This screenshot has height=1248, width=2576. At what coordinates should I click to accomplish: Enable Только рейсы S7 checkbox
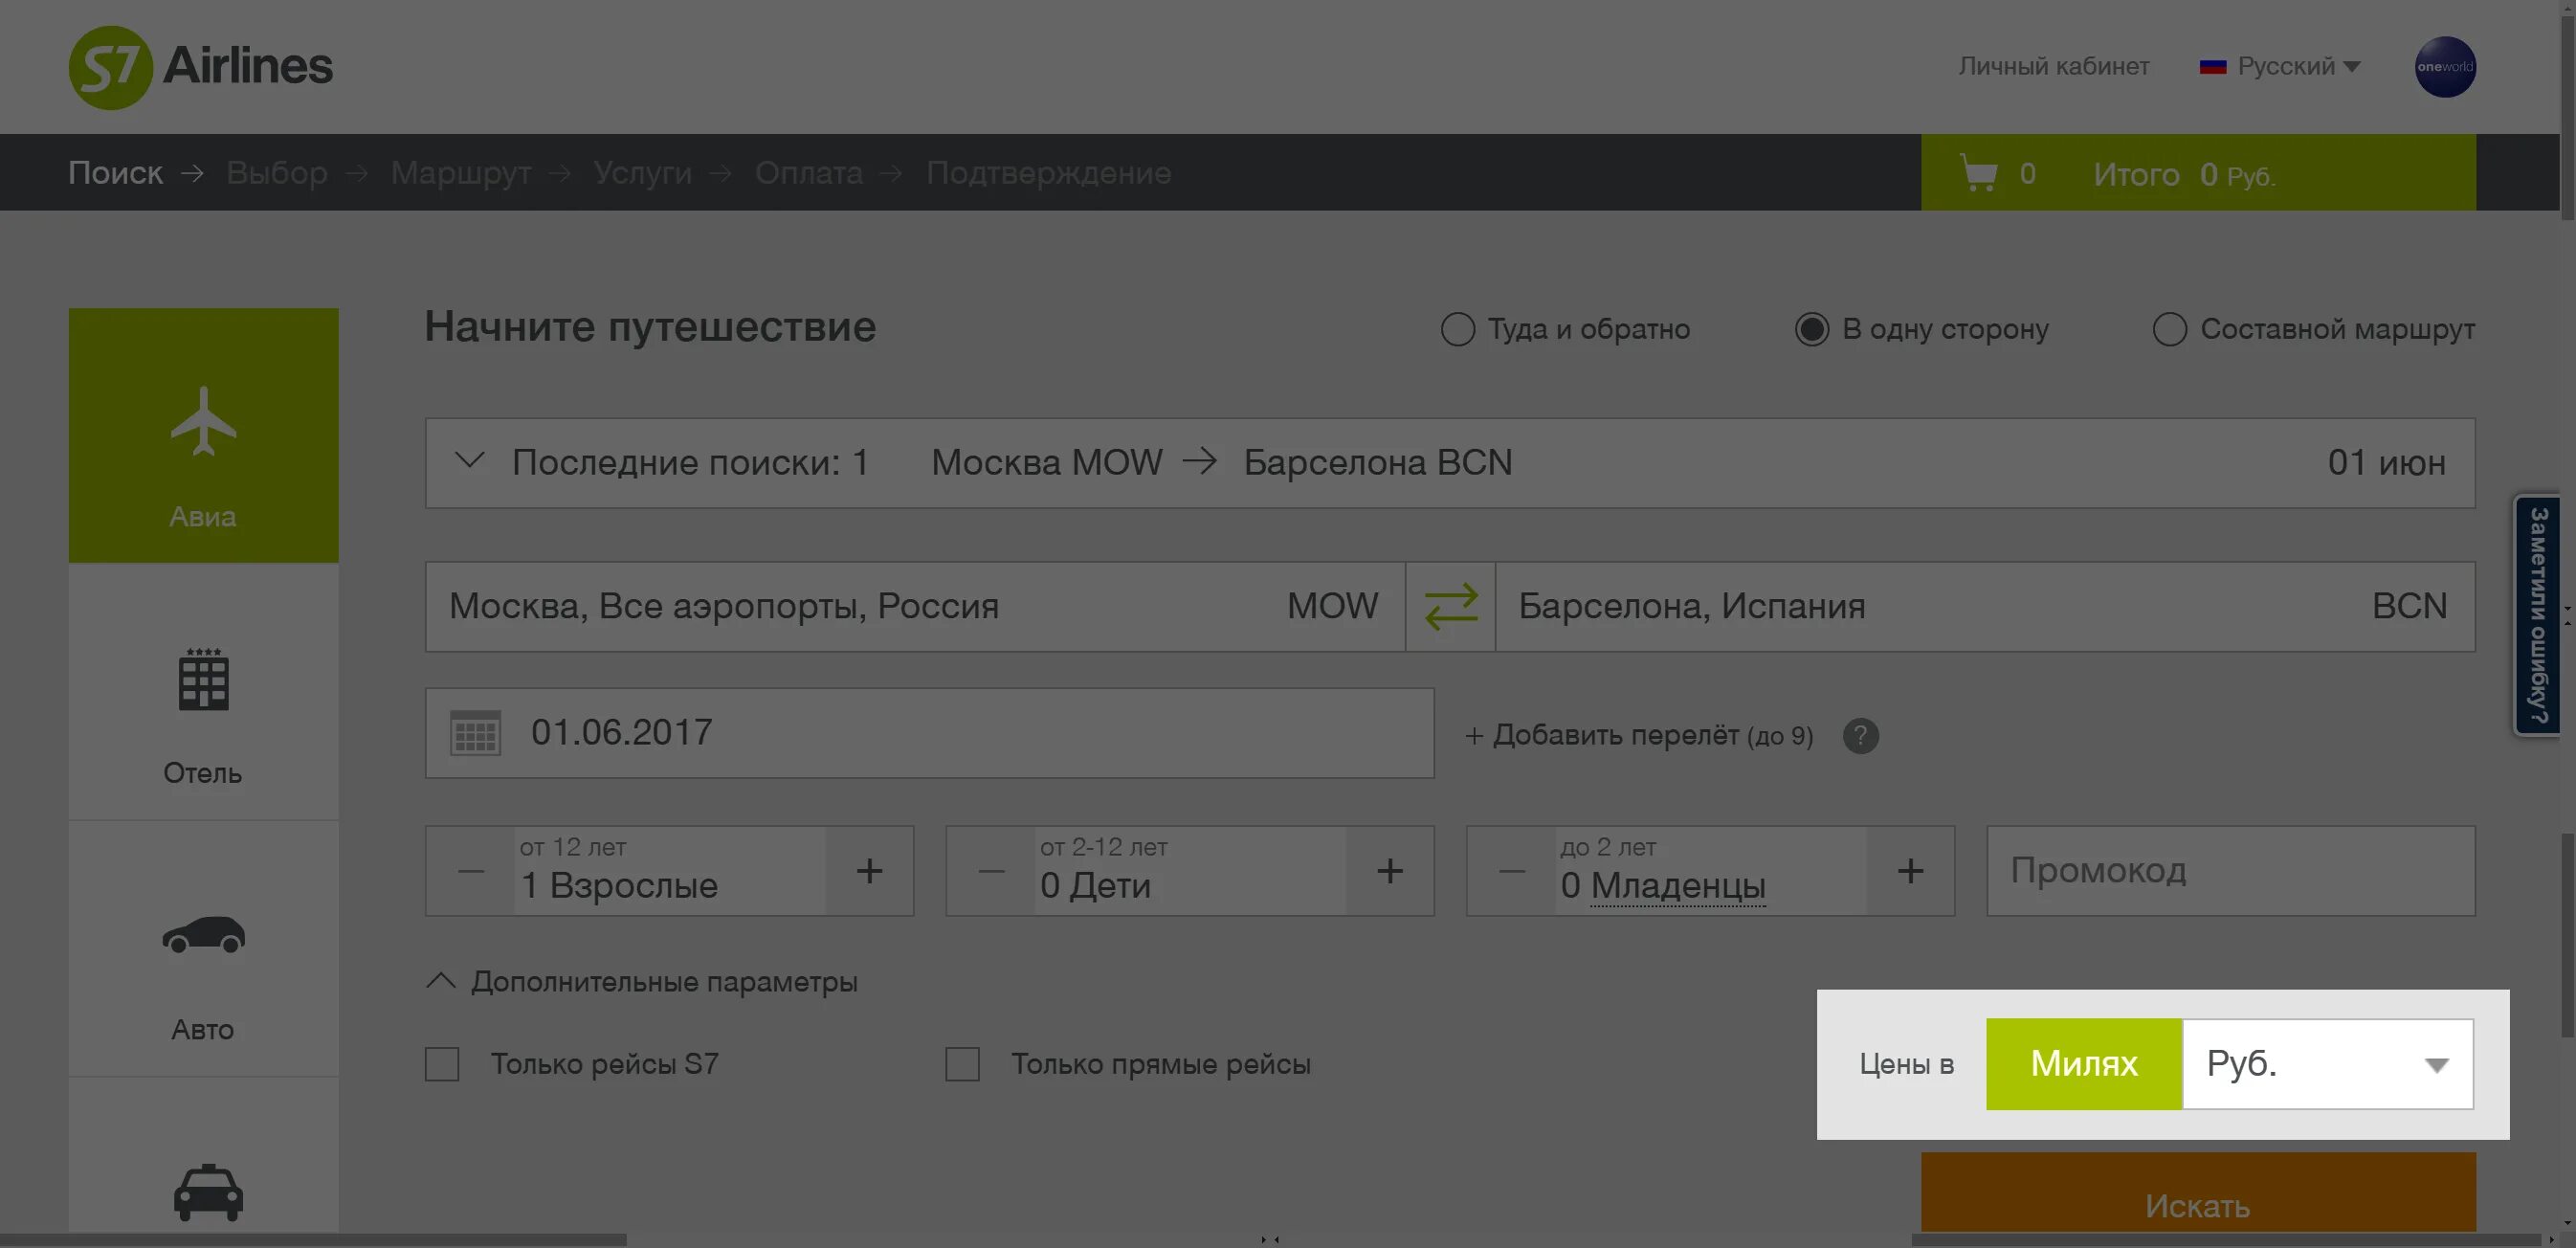[x=442, y=1064]
